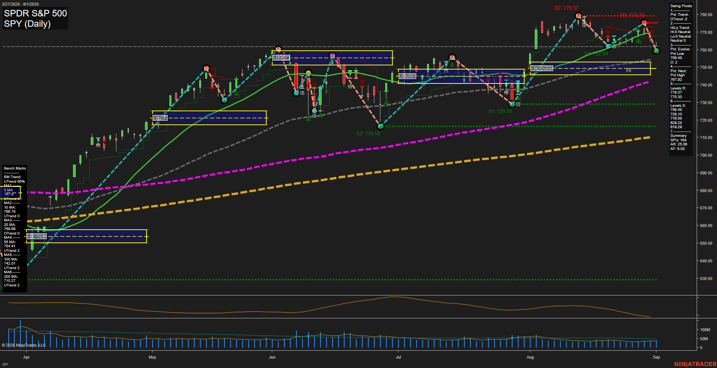
Task: Select the Lo:0 Neutral entry
Action: tap(680, 36)
